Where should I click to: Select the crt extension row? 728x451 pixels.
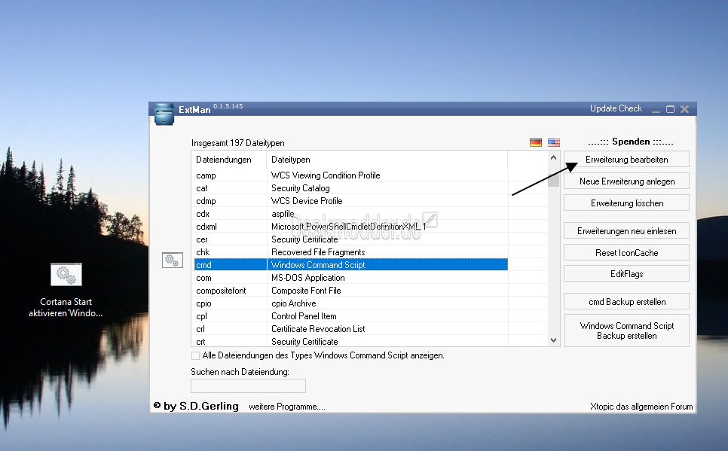[x=350, y=341]
